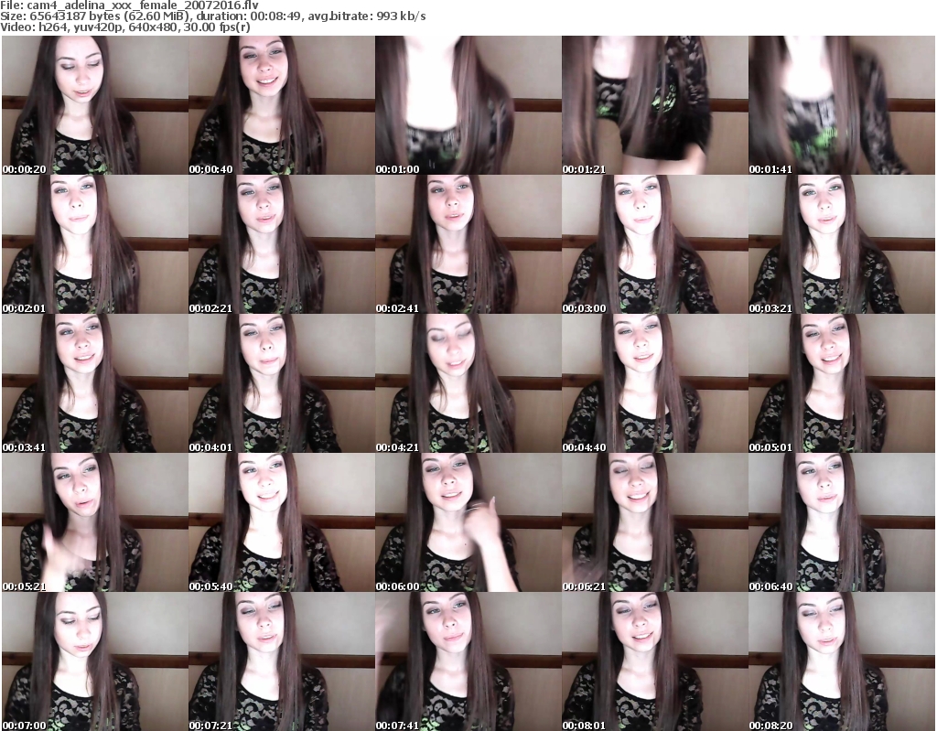This screenshot has height=731, width=937.
Task: Select the thumbnail timestamped 00:04:01
Action: (282, 383)
